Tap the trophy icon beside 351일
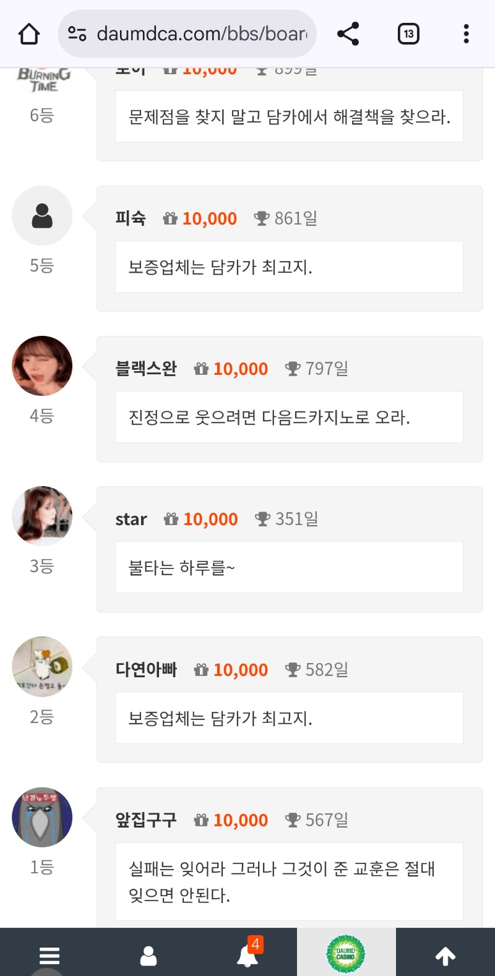 pos(263,519)
